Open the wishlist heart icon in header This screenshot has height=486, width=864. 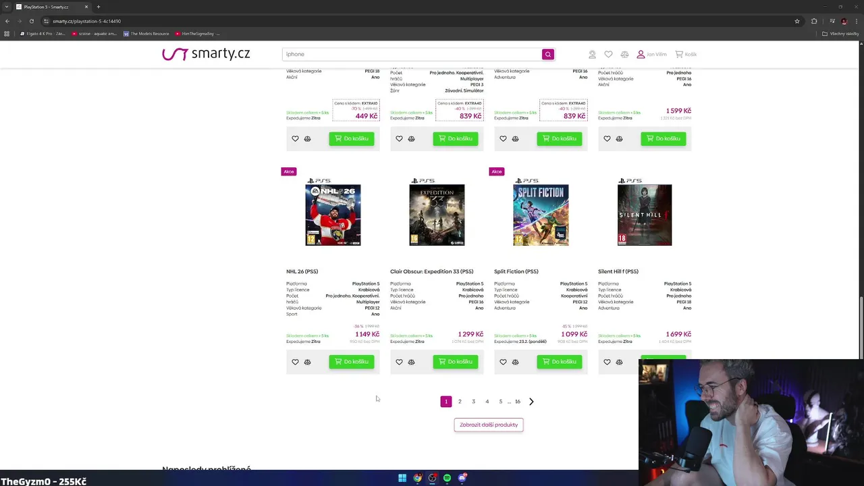[608, 54]
